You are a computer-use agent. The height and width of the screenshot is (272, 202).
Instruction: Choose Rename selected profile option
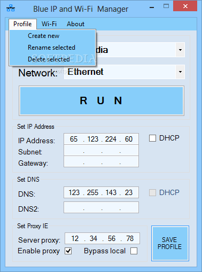coord(52,48)
